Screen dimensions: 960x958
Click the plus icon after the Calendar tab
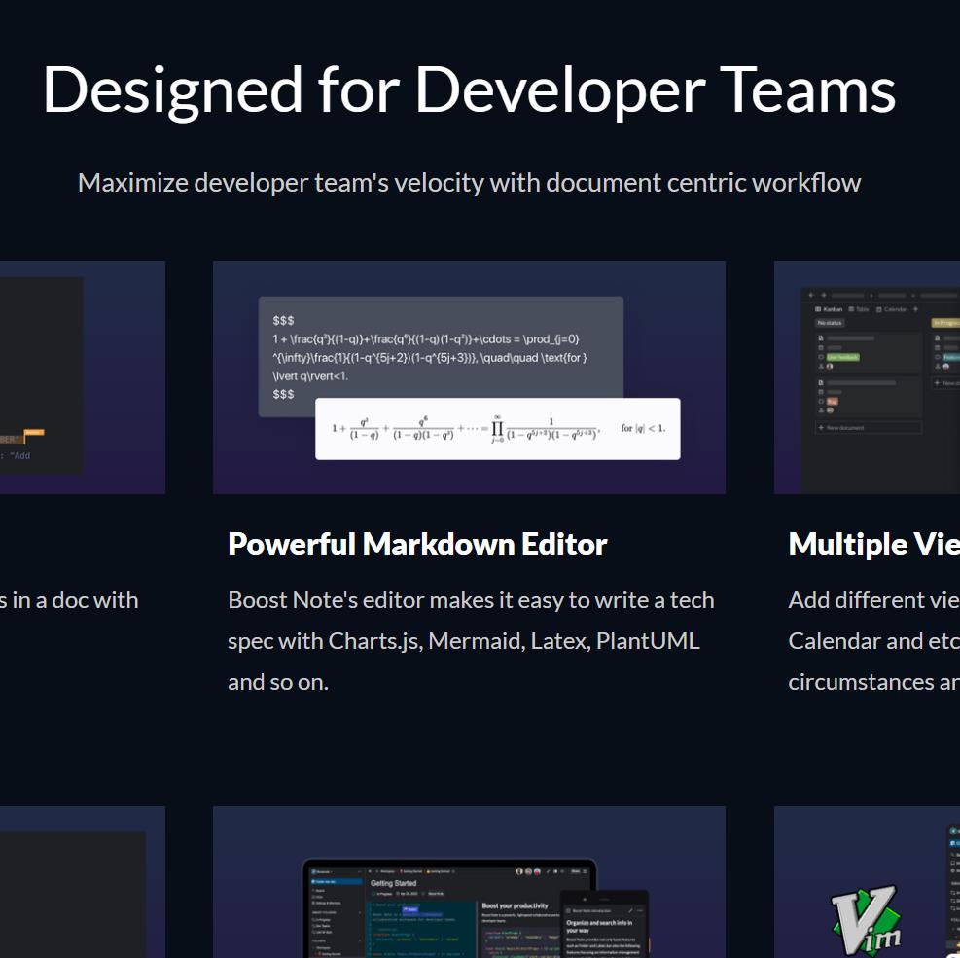(x=915, y=309)
